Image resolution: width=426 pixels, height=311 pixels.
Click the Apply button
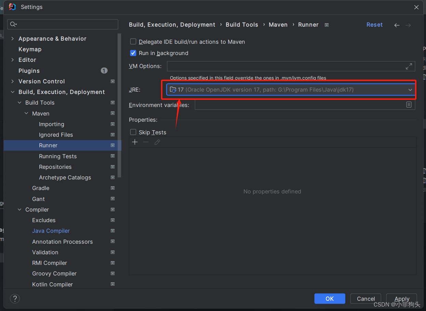[x=402, y=299]
